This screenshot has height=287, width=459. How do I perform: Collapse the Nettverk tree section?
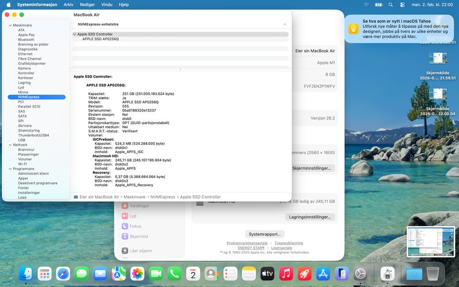pos(10,144)
